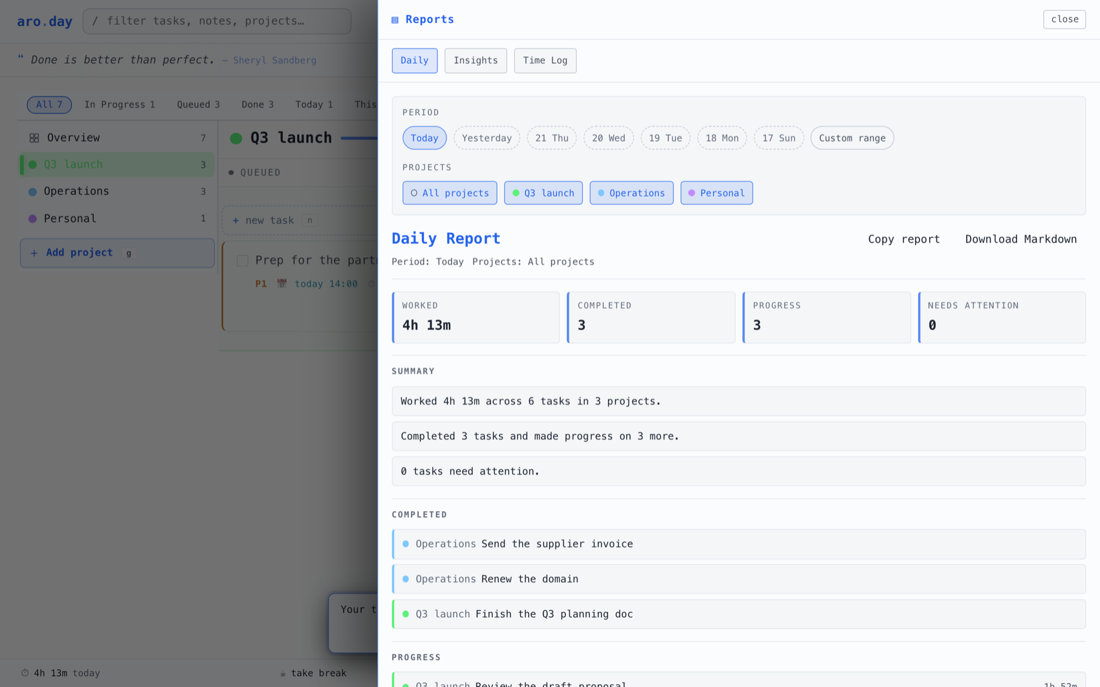Select the 21 Thu period chip
Image resolution: width=1100 pixels, height=687 pixels.
click(x=552, y=138)
